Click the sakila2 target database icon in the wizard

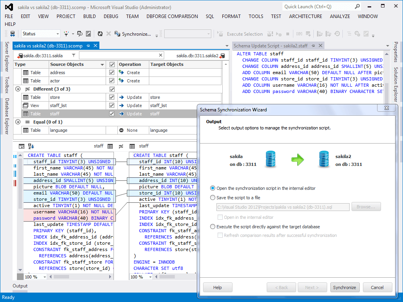[x=324, y=159]
